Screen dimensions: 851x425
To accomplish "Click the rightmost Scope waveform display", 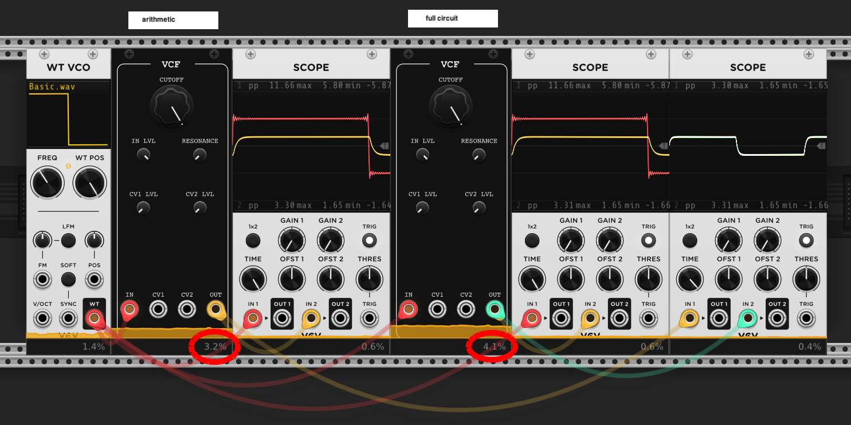I will point(748,146).
